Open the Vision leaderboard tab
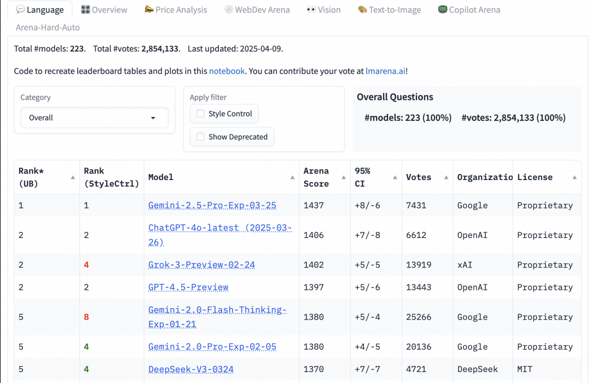 coord(324,10)
